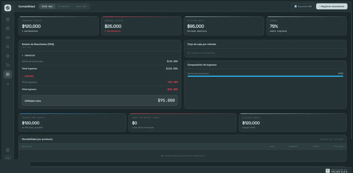Open the box inventory icon in sidebar
The image size is (353, 173).
[8, 56]
